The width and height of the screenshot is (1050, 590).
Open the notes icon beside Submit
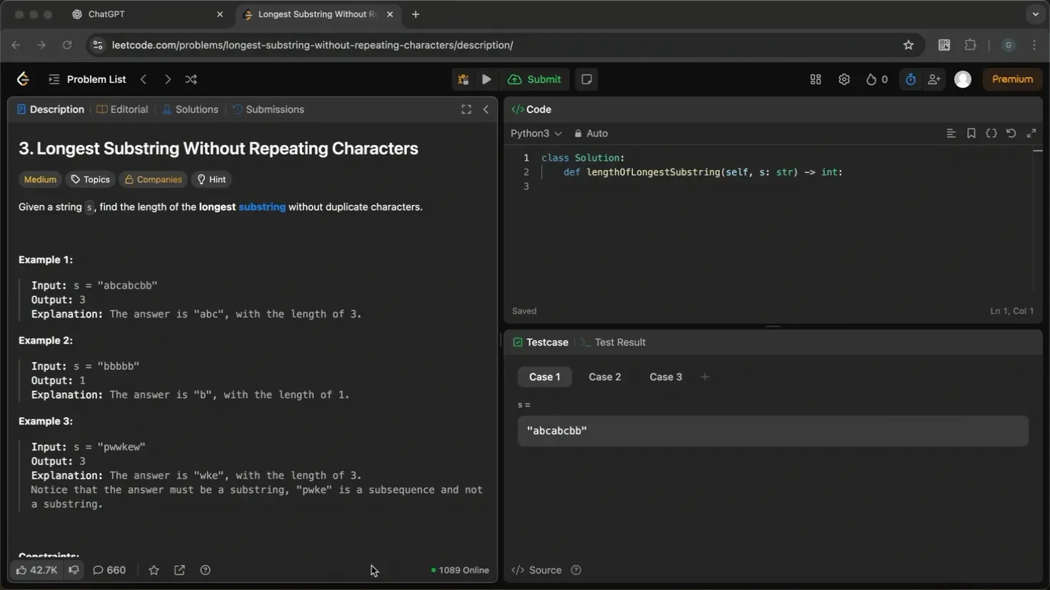point(586,79)
